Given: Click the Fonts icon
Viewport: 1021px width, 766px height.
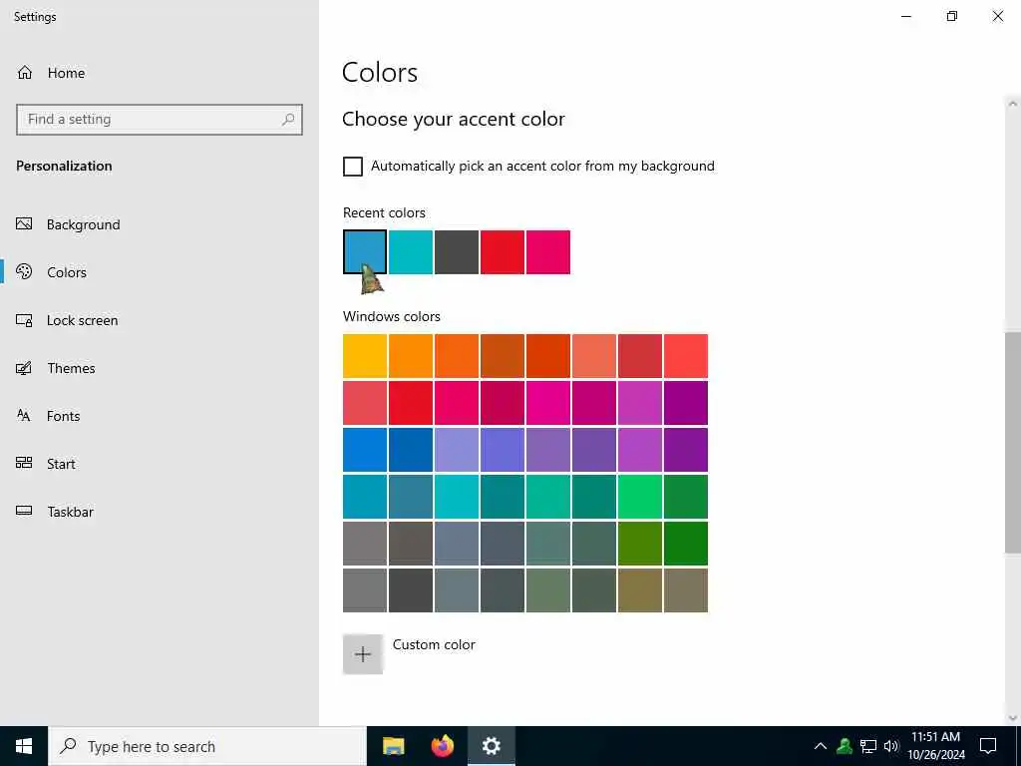Looking at the screenshot, I should (x=24, y=416).
